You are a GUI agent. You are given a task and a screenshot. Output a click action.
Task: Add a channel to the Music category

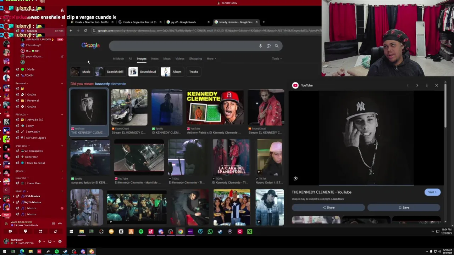tap(62, 191)
